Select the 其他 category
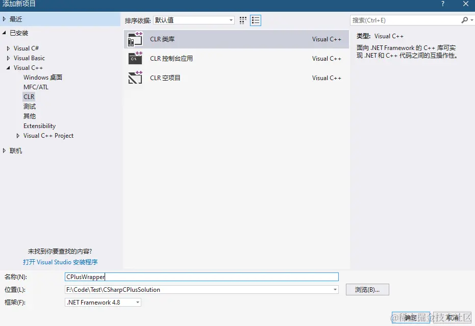The image size is (475, 326). tap(30, 116)
